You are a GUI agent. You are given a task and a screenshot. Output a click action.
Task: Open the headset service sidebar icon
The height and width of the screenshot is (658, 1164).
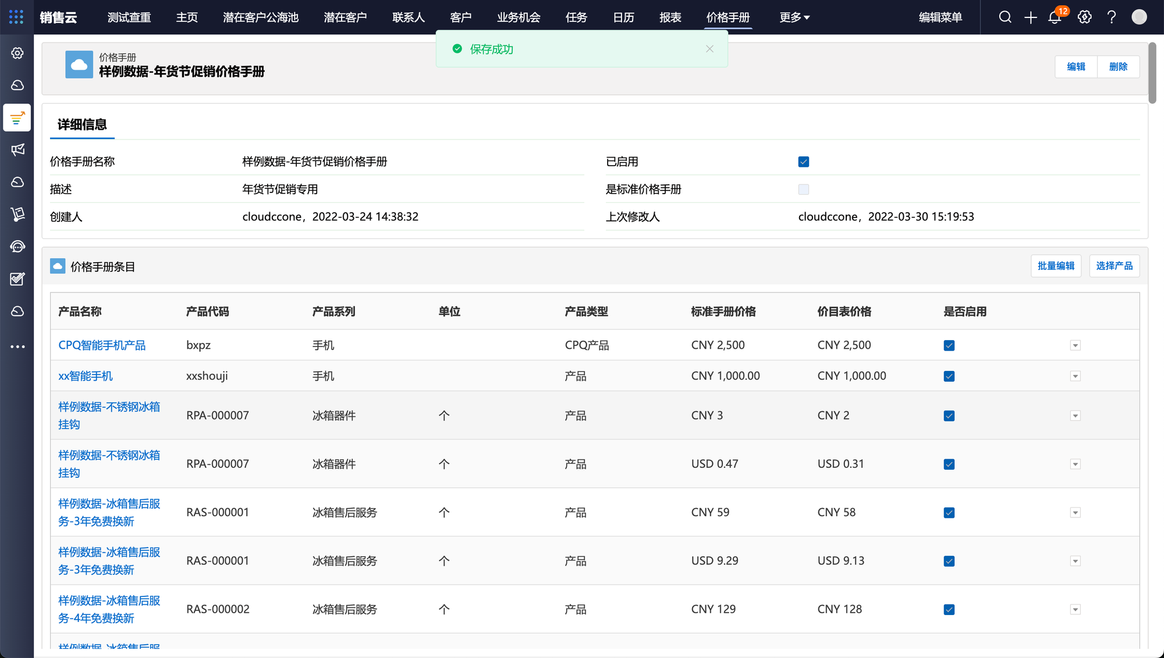(17, 246)
